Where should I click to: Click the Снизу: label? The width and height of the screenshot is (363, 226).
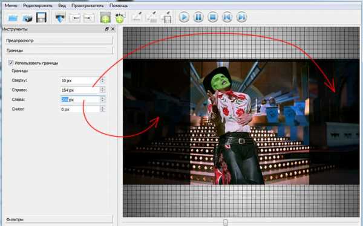[x=18, y=109]
